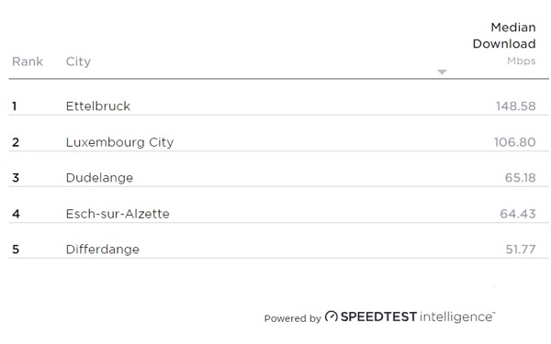This screenshot has height=344, width=551.
Task: Click the Median Download column header
Action: click(504, 36)
